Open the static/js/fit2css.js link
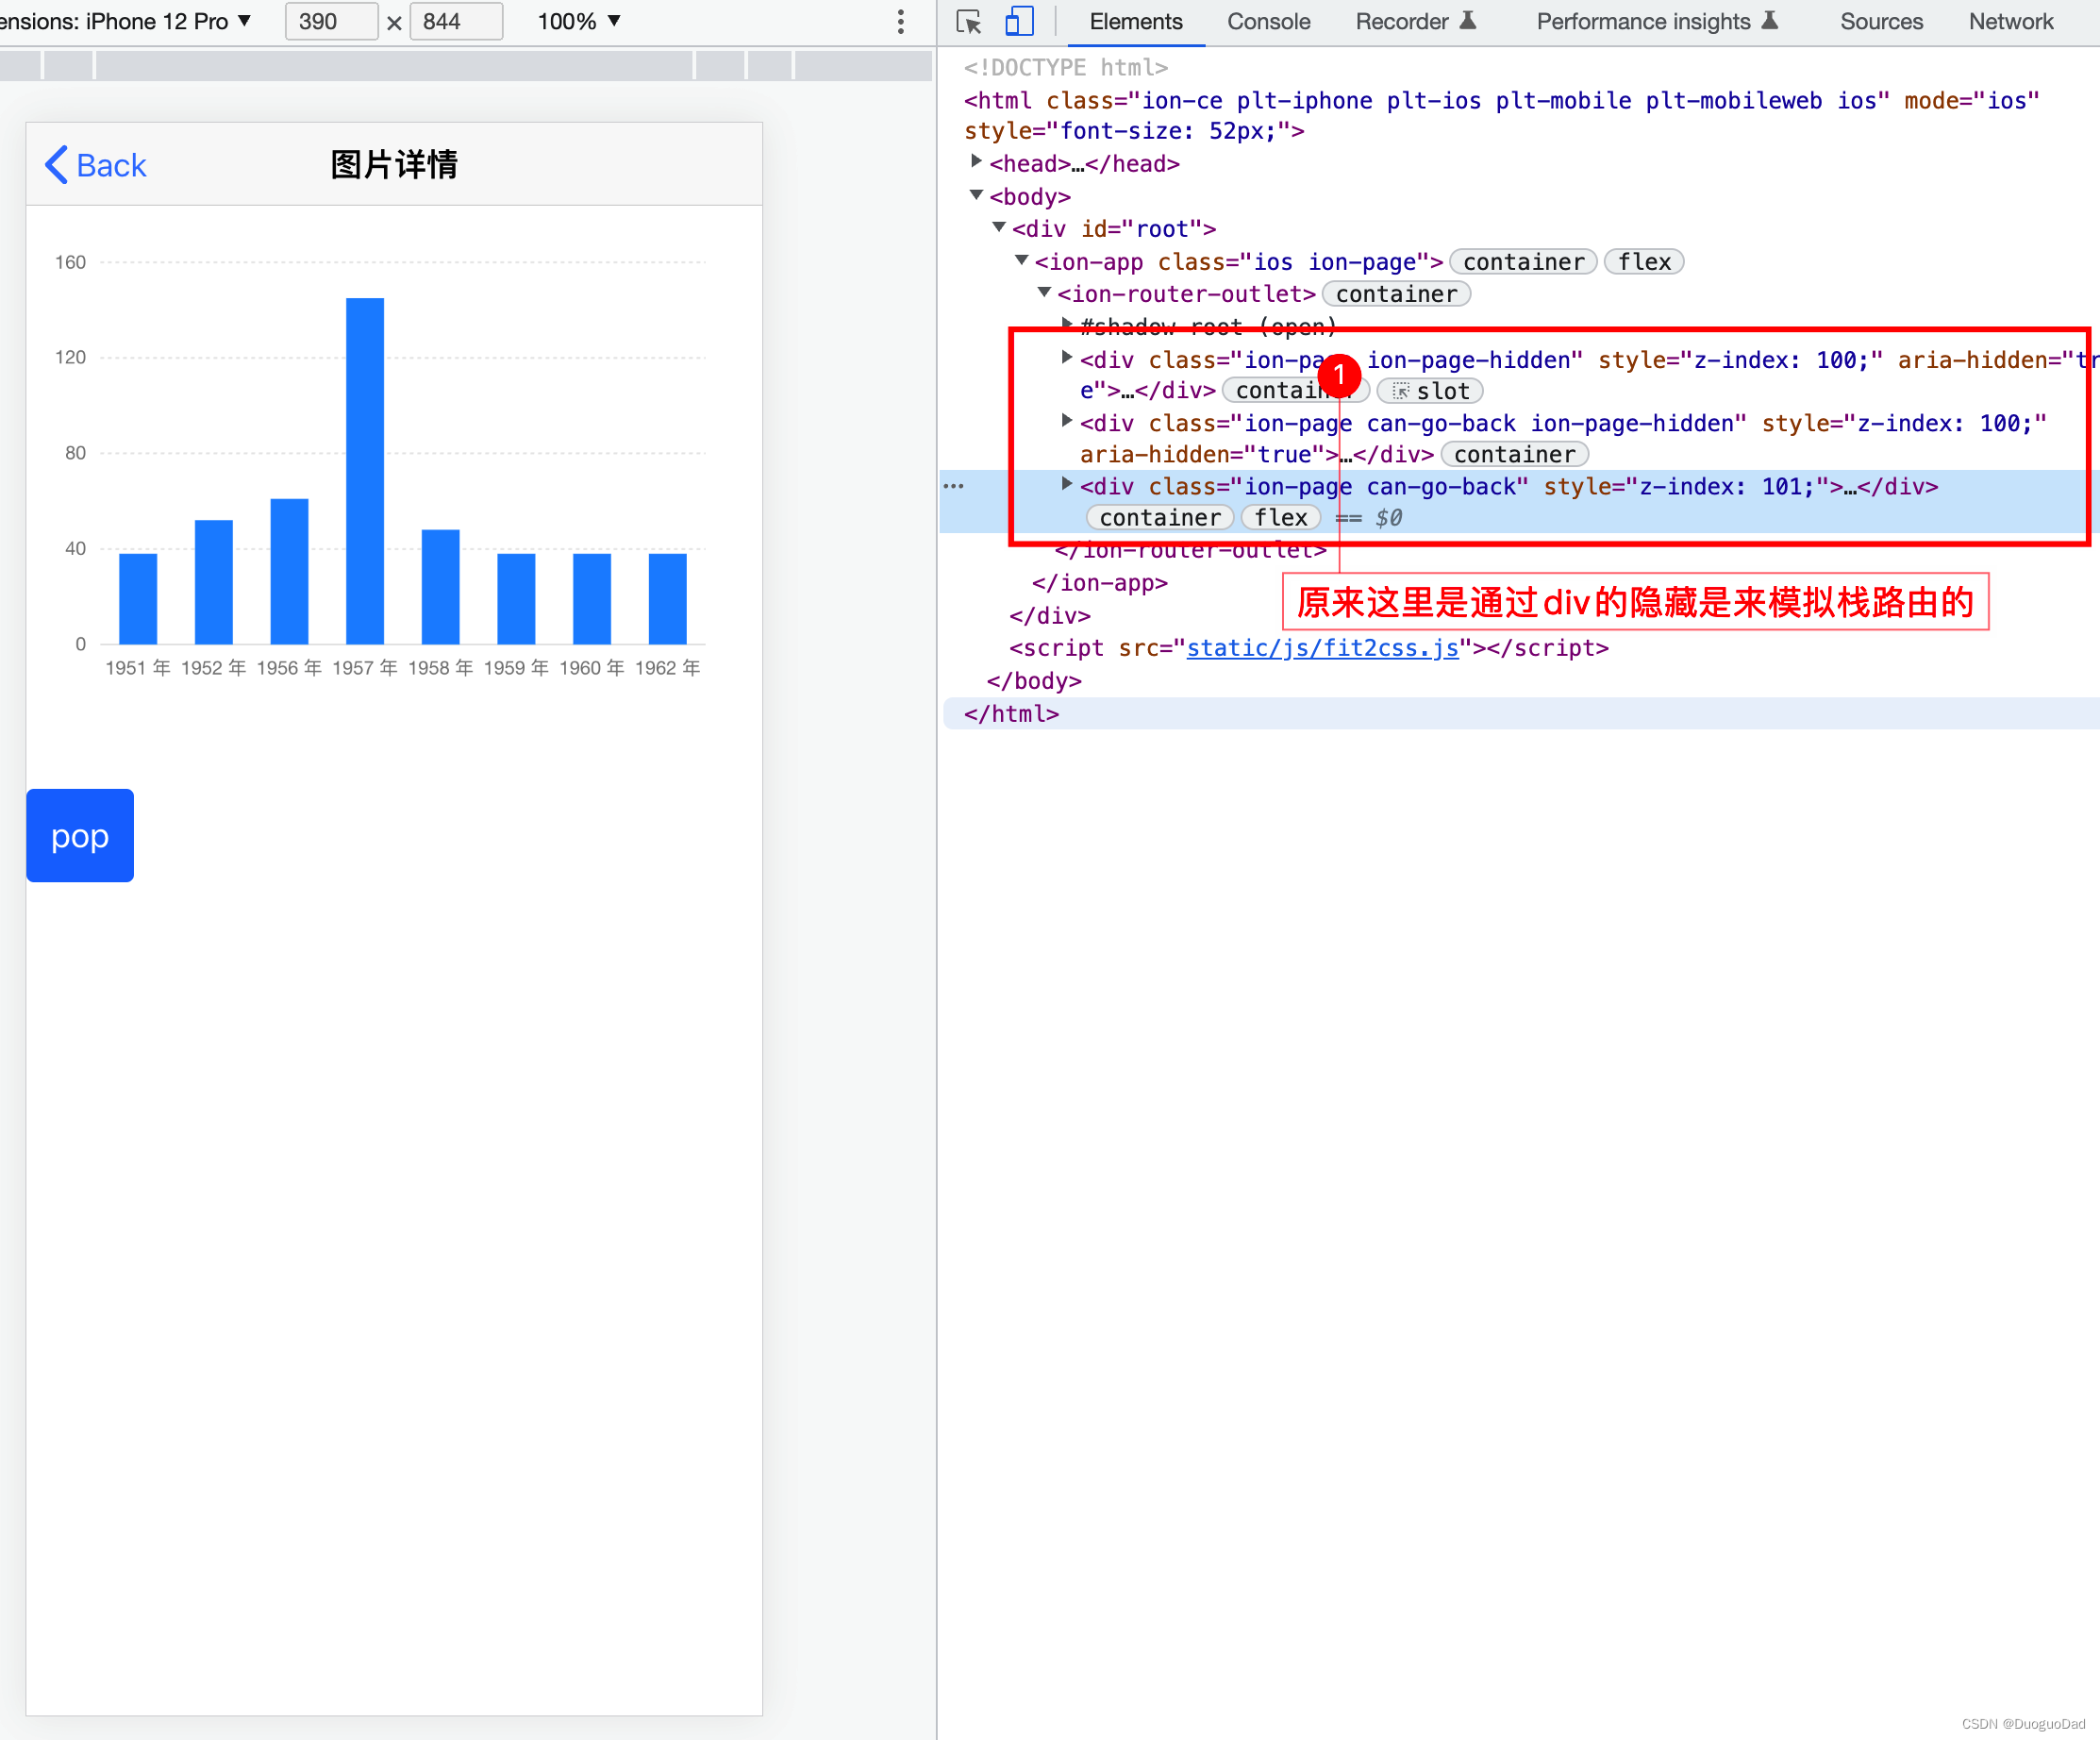Image resolution: width=2100 pixels, height=1740 pixels. pyautogui.click(x=1322, y=648)
